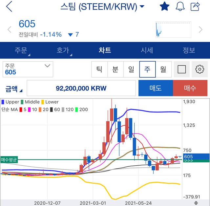210x206 pixels.
Task: Switch to the 호가 tab
Action: pos(63,50)
